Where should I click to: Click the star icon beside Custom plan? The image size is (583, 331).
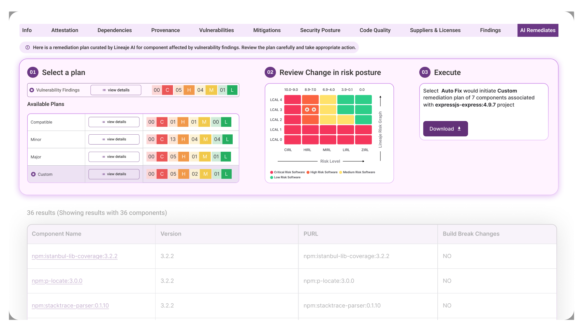(33, 174)
